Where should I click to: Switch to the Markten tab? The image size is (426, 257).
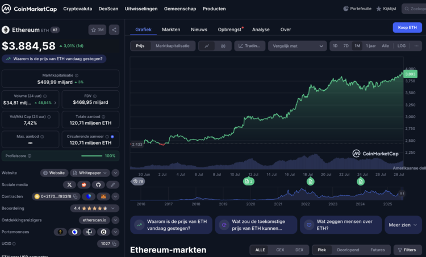point(171,30)
